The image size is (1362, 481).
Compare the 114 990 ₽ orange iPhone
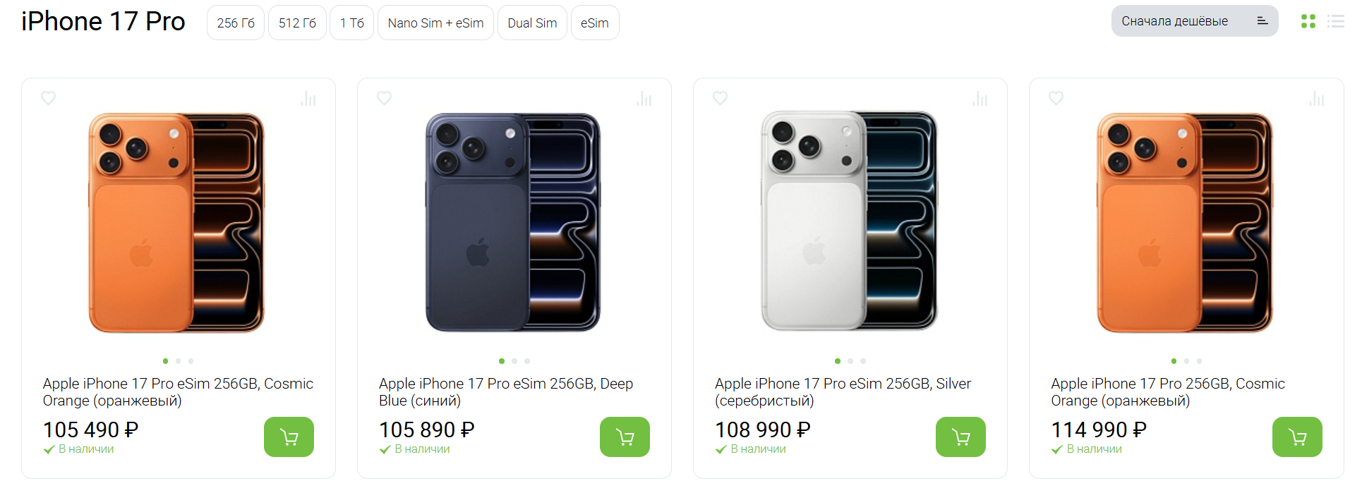(1316, 99)
